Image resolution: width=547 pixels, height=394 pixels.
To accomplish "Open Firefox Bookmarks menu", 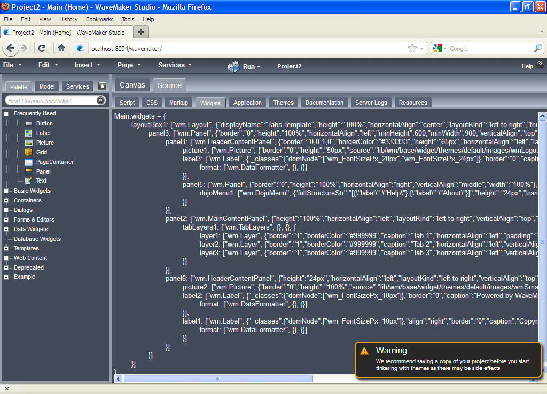I will [x=99, y=19].
